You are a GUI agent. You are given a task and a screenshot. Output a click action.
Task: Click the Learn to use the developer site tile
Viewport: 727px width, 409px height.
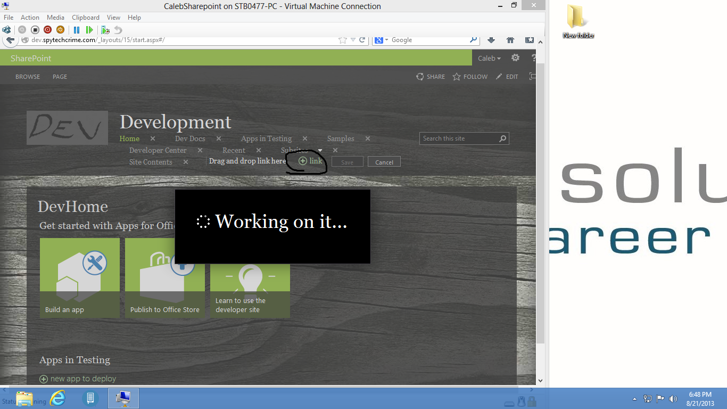tap(250, 290)
